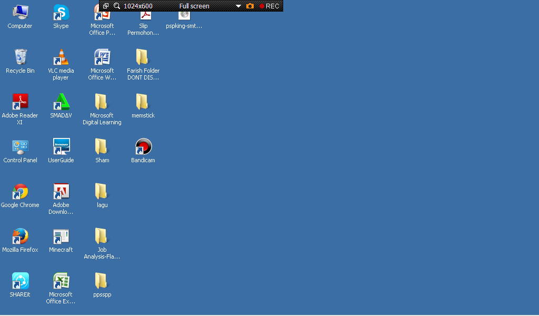Select the VLC media player icon
The height and width of the screenshot is (316, 539).
61,57
